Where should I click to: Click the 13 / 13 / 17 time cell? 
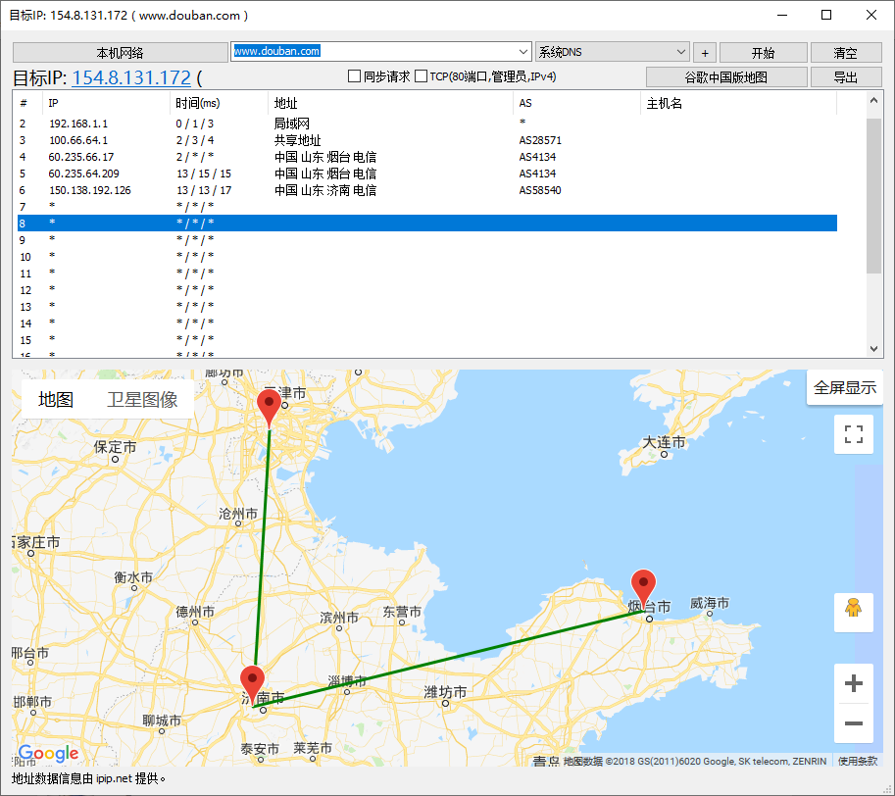[x=204, y=190]
